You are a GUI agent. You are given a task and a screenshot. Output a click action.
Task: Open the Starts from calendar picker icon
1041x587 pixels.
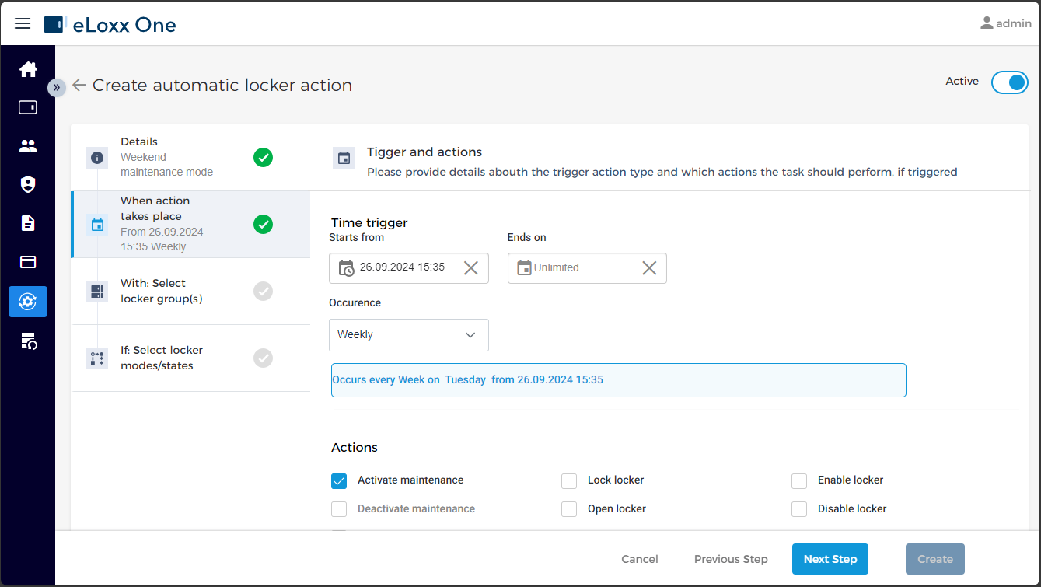click(x=346, y=267)
